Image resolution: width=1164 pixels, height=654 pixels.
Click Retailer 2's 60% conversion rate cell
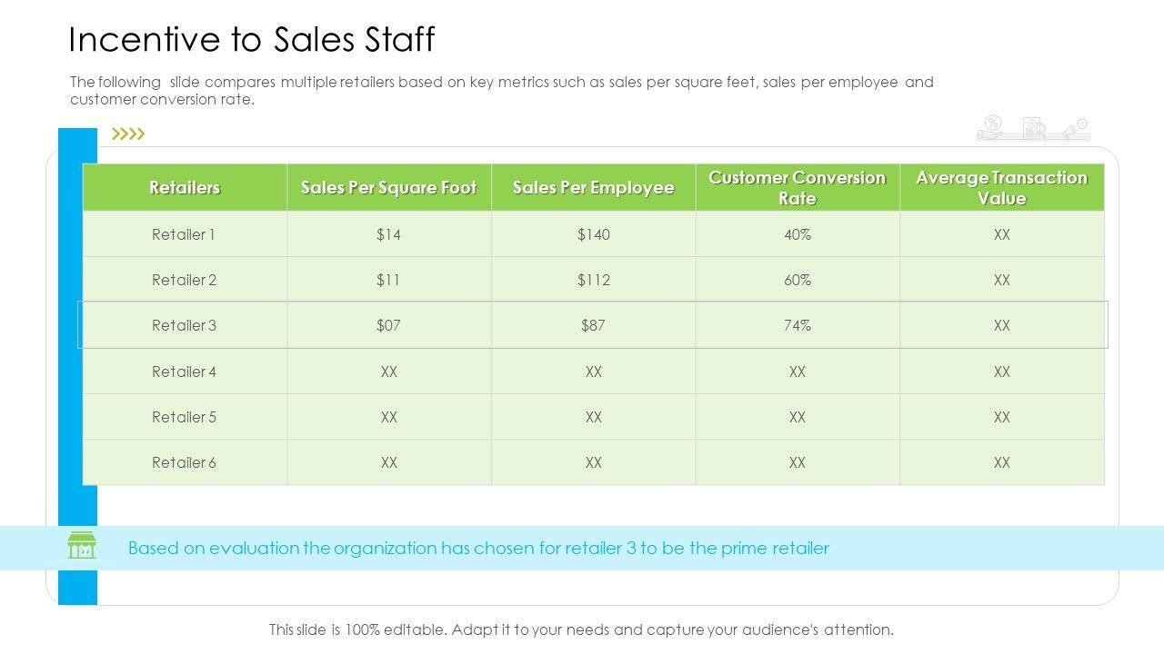tap(798, 280)
